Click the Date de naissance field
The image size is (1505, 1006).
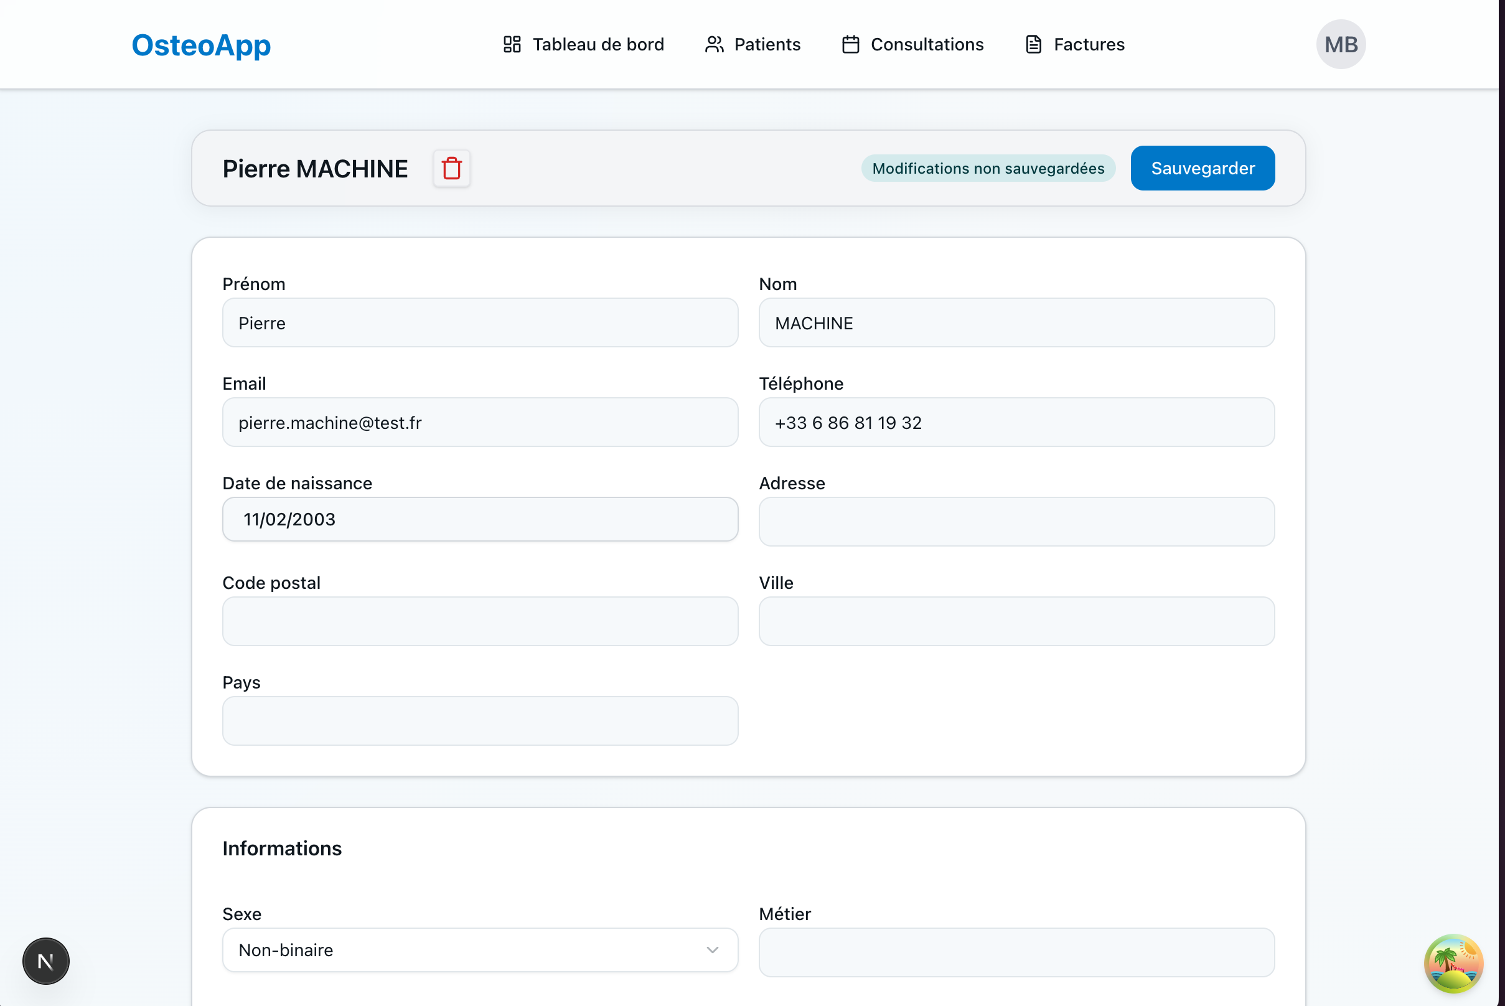[479, 519]
